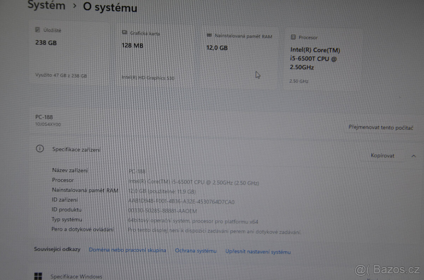The width and height of the screenshot is (424, 280).
Task: Open the Systém breadcrumb page
Action: pos(46,6)
